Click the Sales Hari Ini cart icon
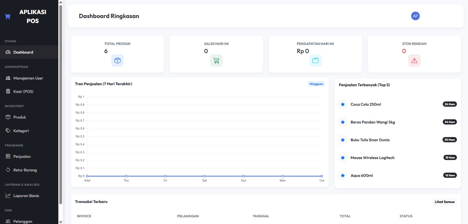This screenshot has height=224, width=468. pyautogui.click(x=216, y=61)
